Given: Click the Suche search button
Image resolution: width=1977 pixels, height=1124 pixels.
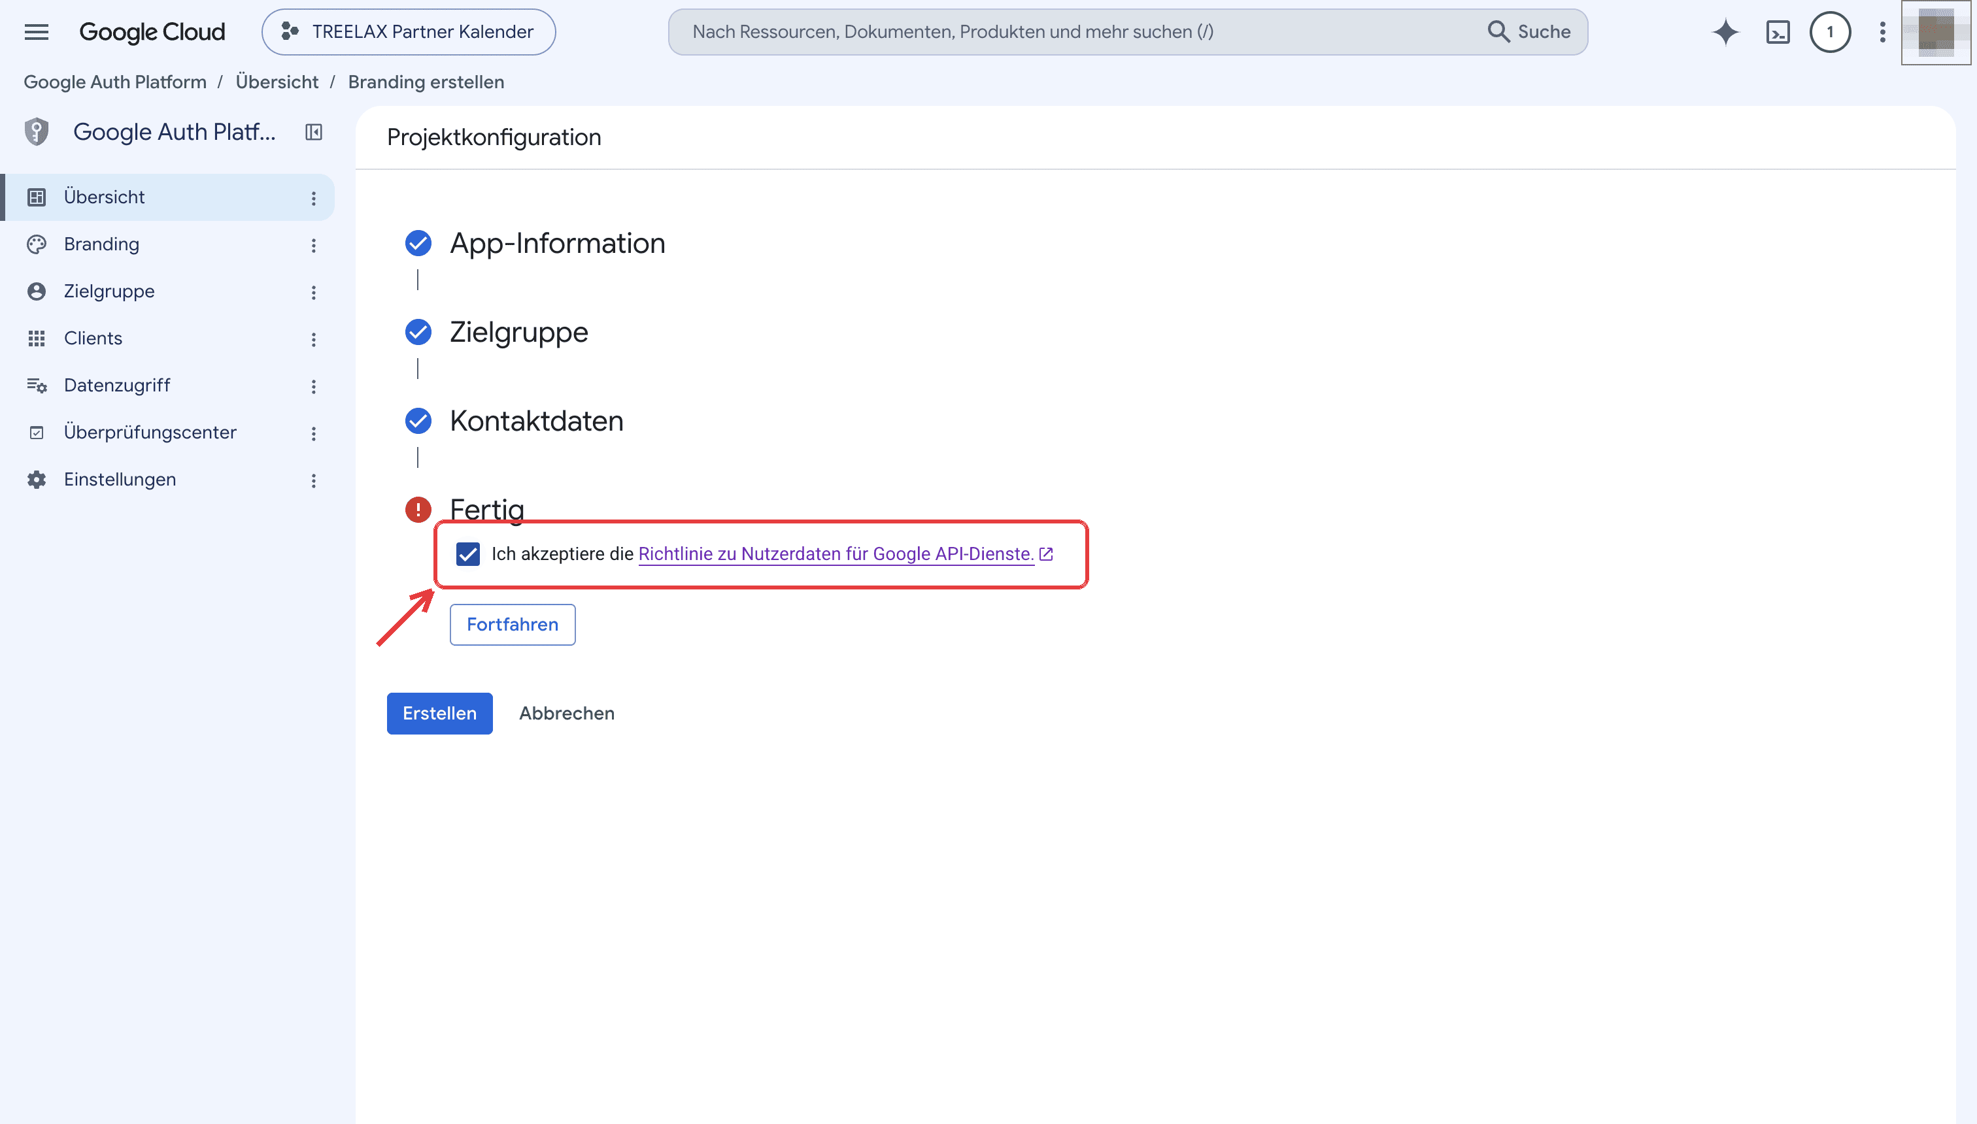Looking at the screenshot, I should (x=1529, y=31).
